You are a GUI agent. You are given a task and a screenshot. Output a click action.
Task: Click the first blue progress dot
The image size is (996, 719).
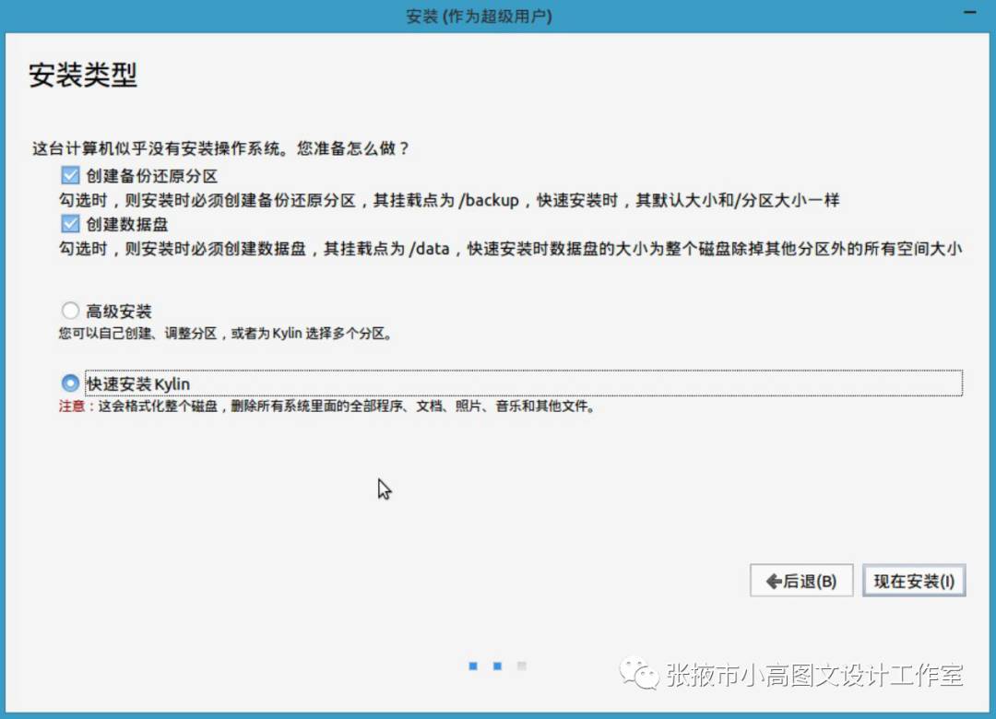[x=473, y=666]
